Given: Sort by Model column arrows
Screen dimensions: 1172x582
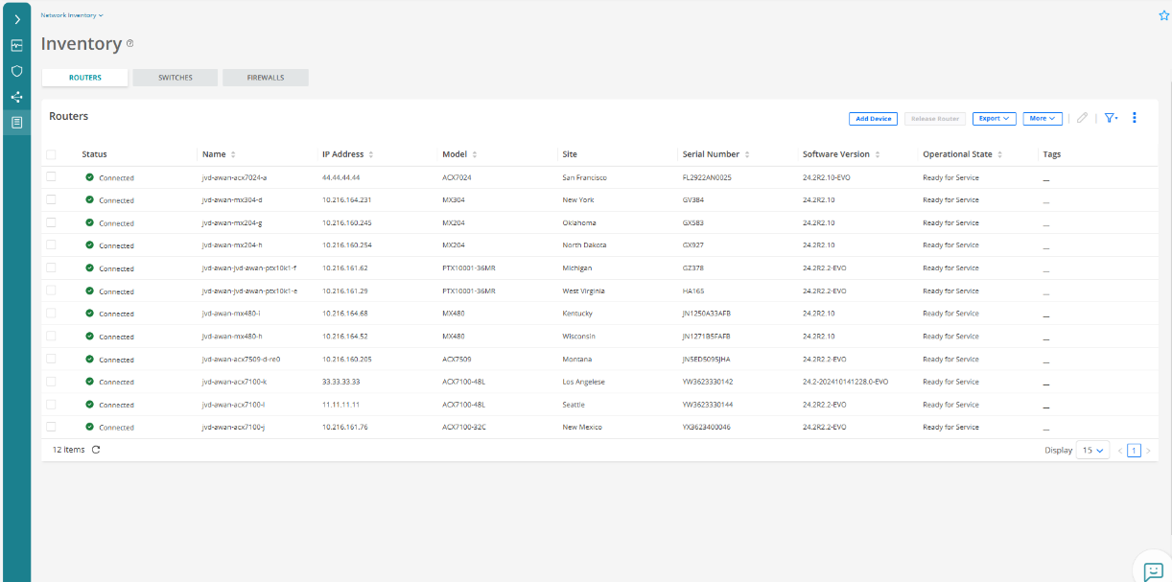Looking at the screenshot, I should (x=474, y=154).
